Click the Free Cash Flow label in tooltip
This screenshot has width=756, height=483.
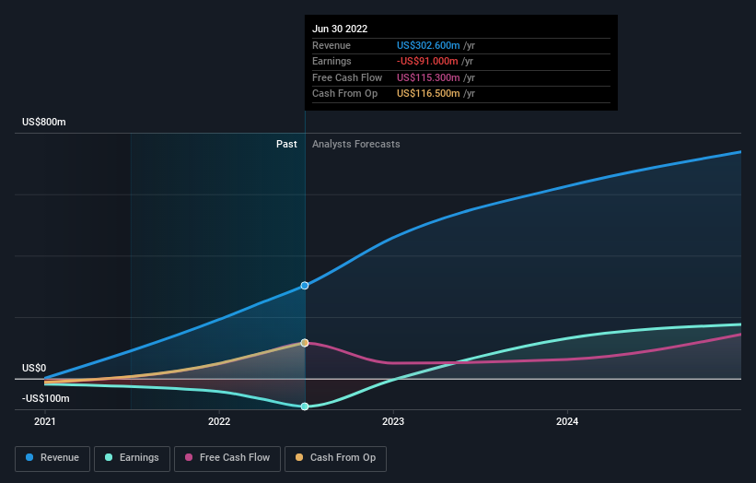(x=347, y=77)
